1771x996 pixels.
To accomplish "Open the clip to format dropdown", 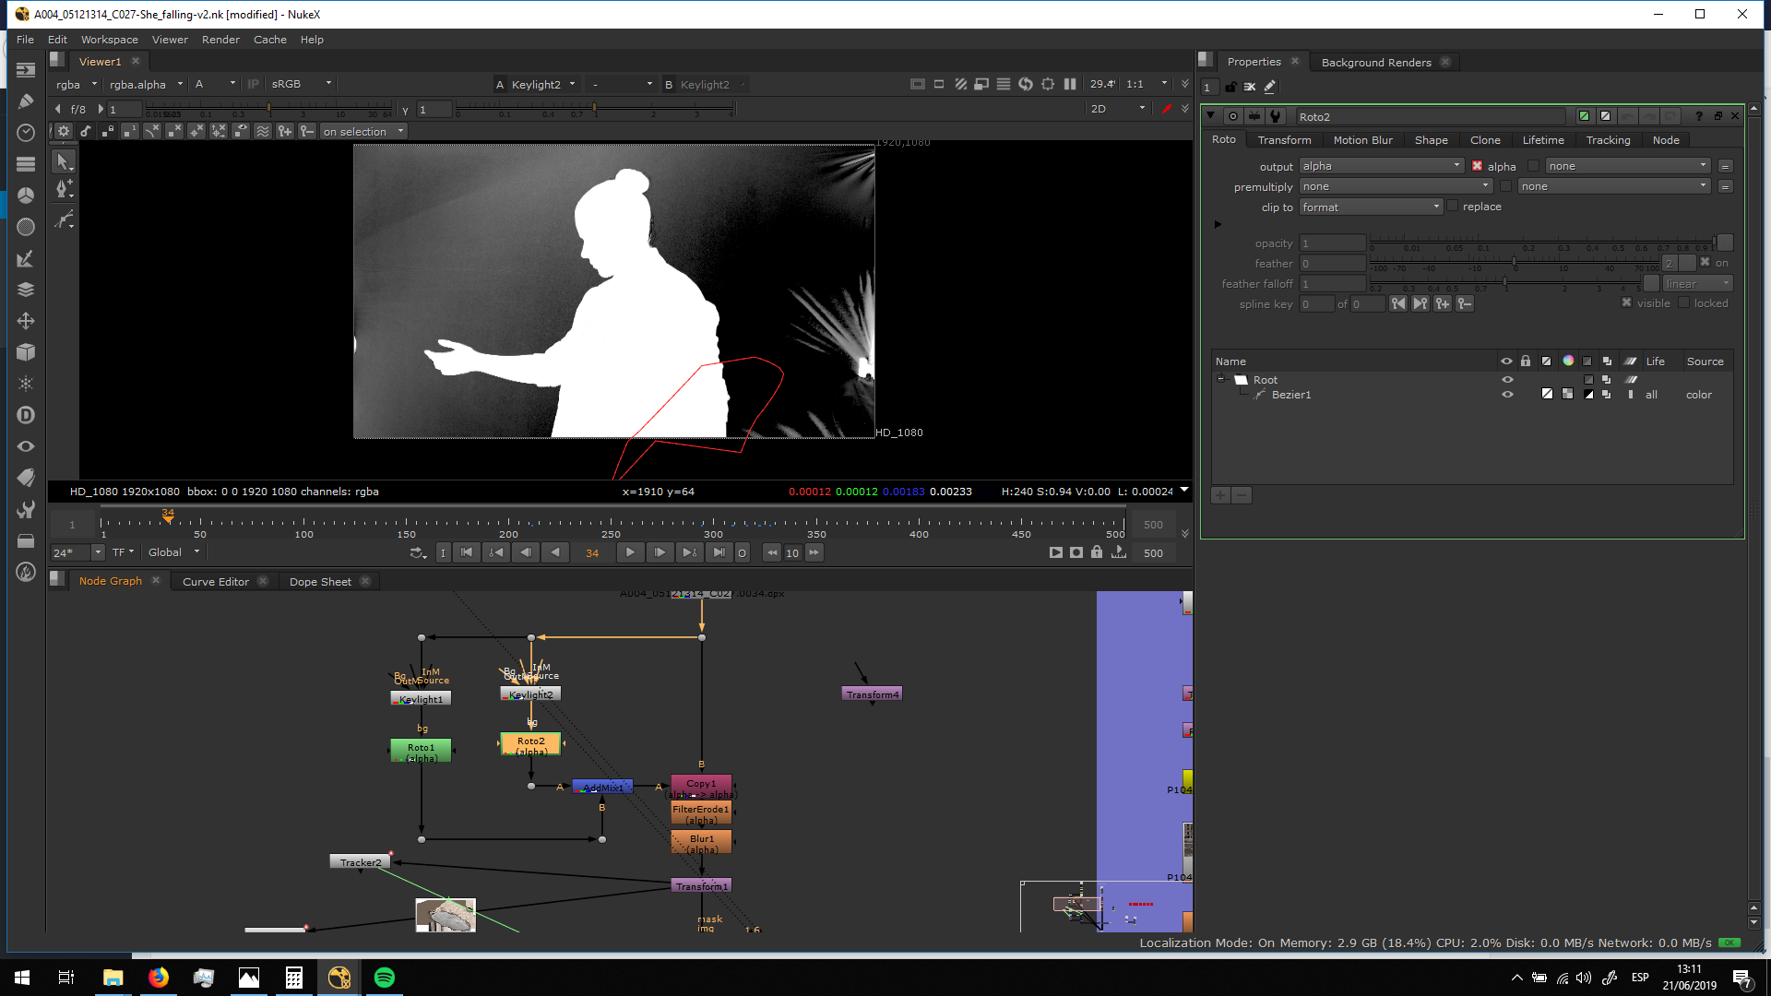I will pyautogui.click(x=1371, y=207).
